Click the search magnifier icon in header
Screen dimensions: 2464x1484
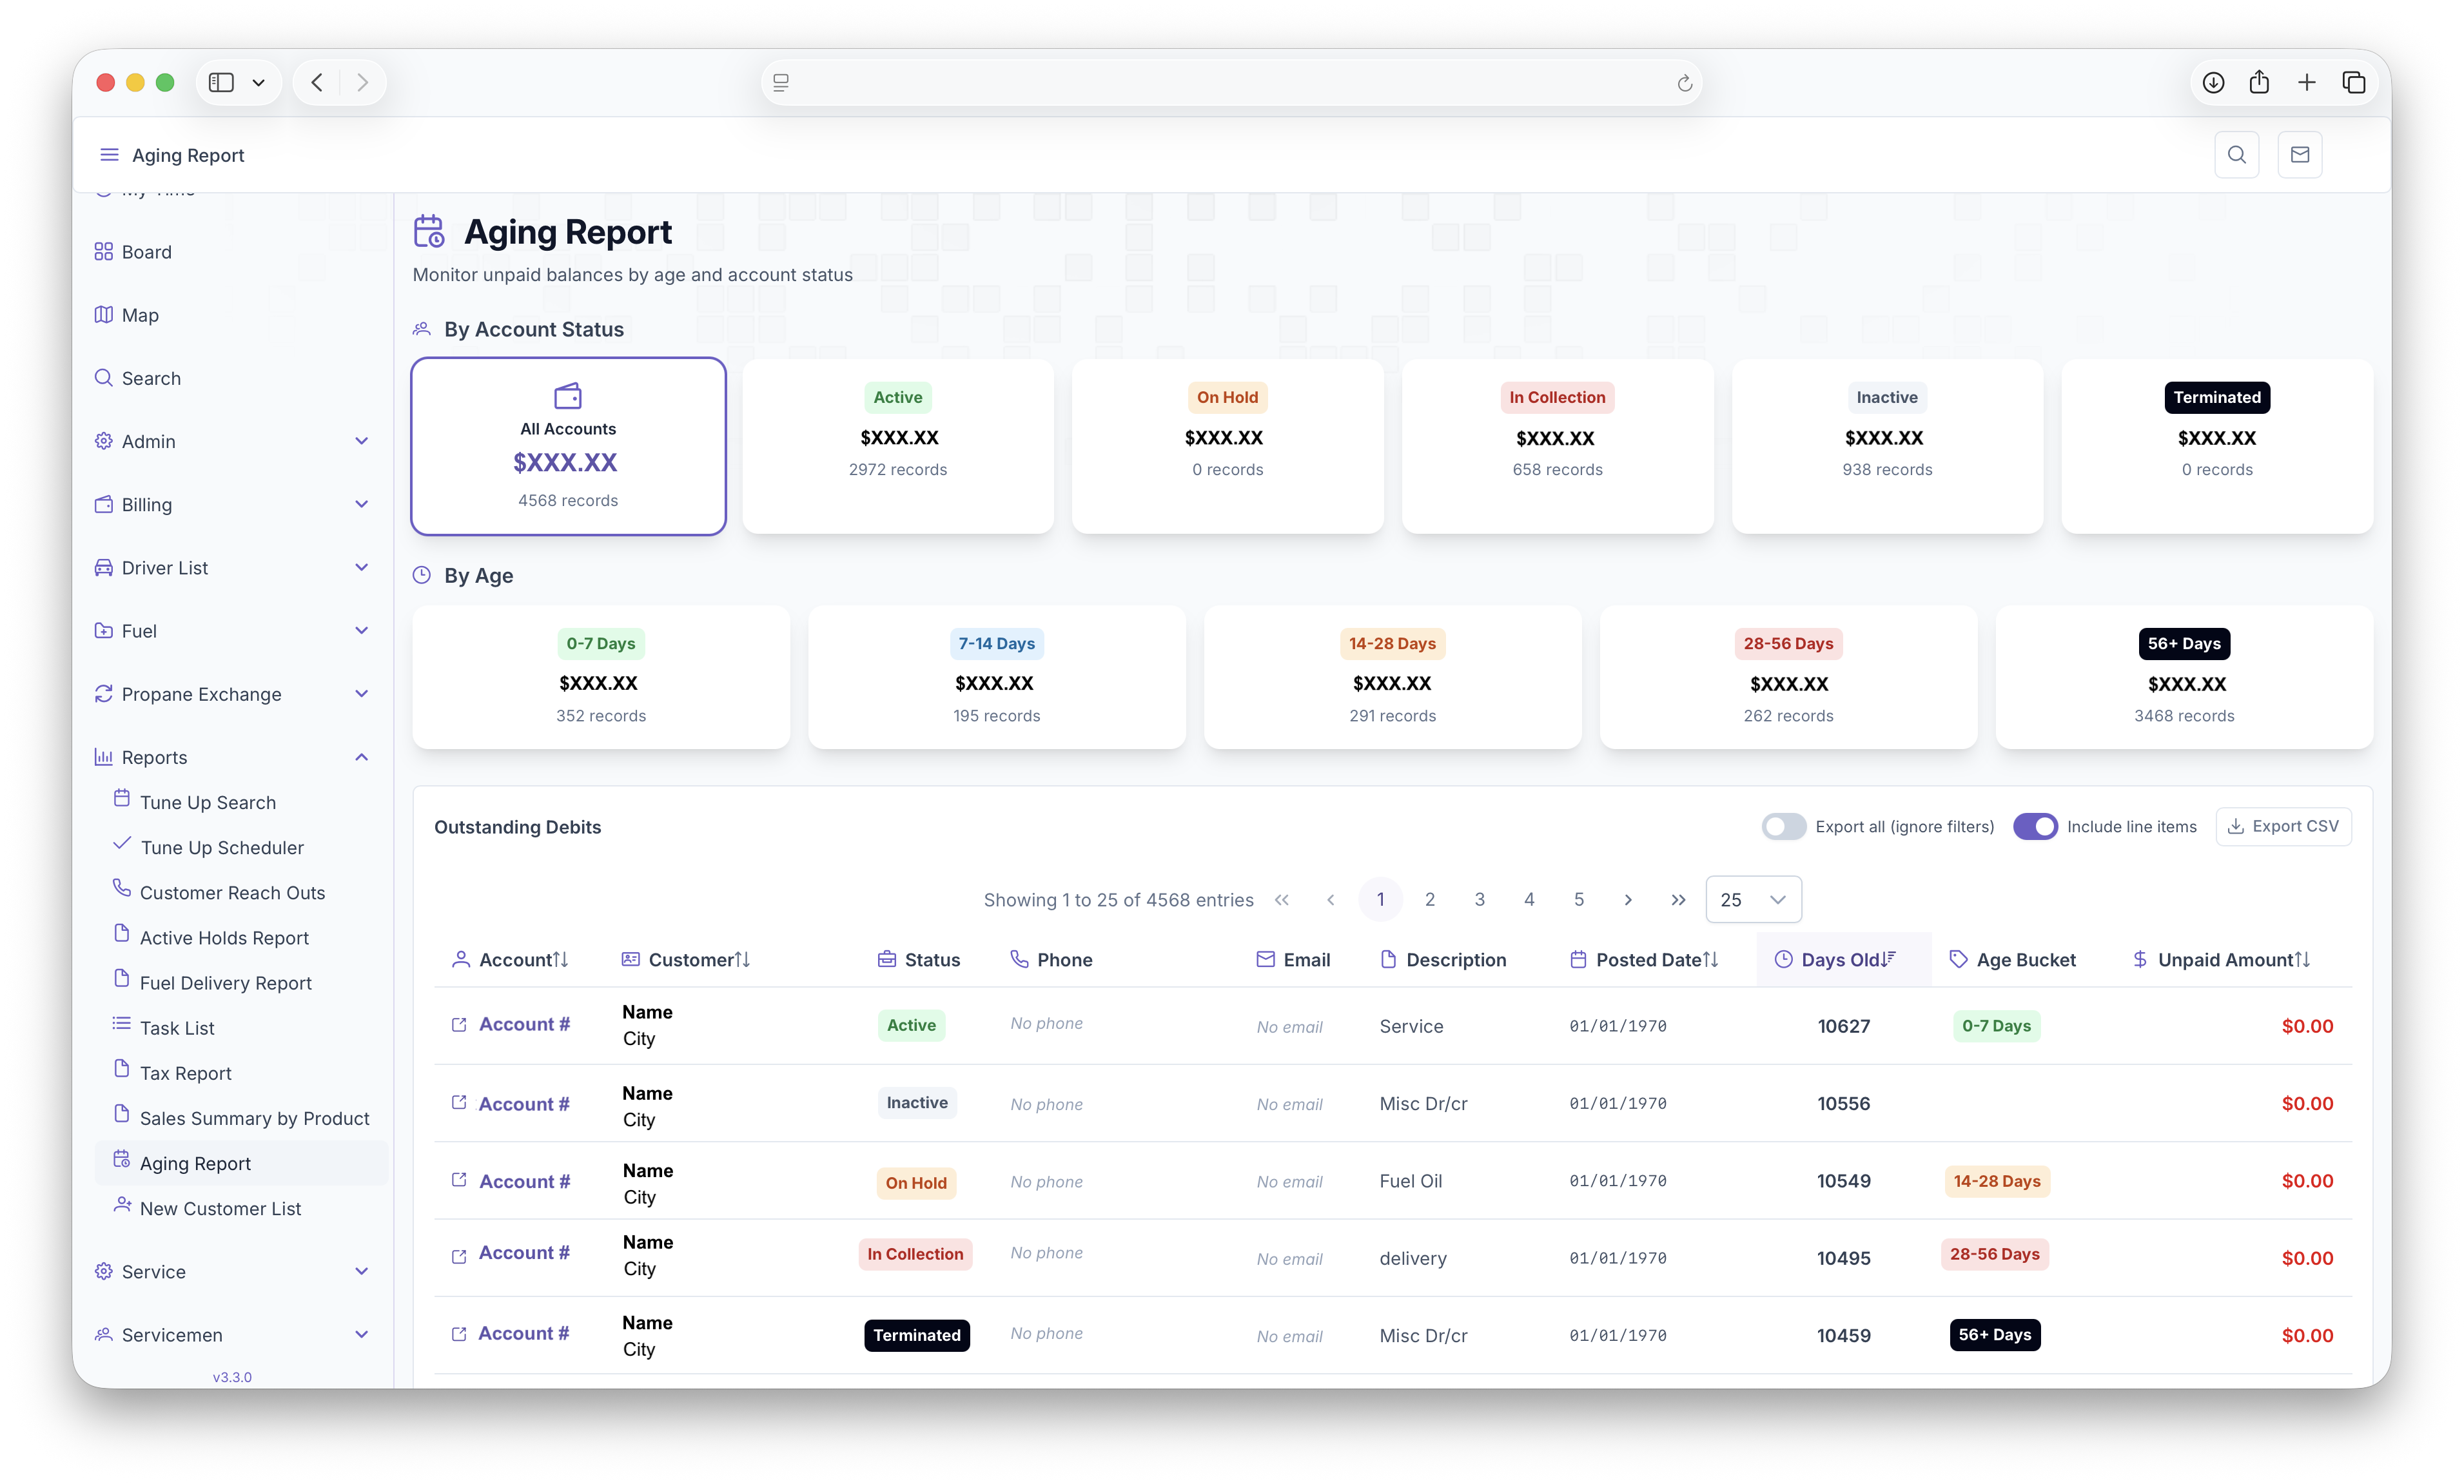2236,155
